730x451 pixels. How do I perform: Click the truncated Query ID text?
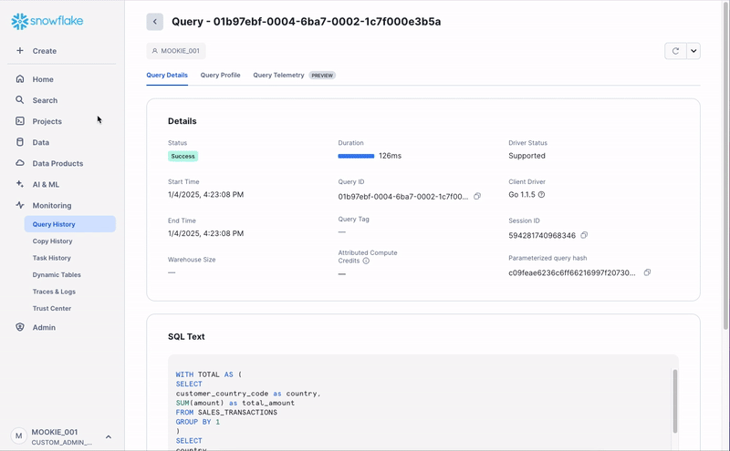[x=403, y=196]
